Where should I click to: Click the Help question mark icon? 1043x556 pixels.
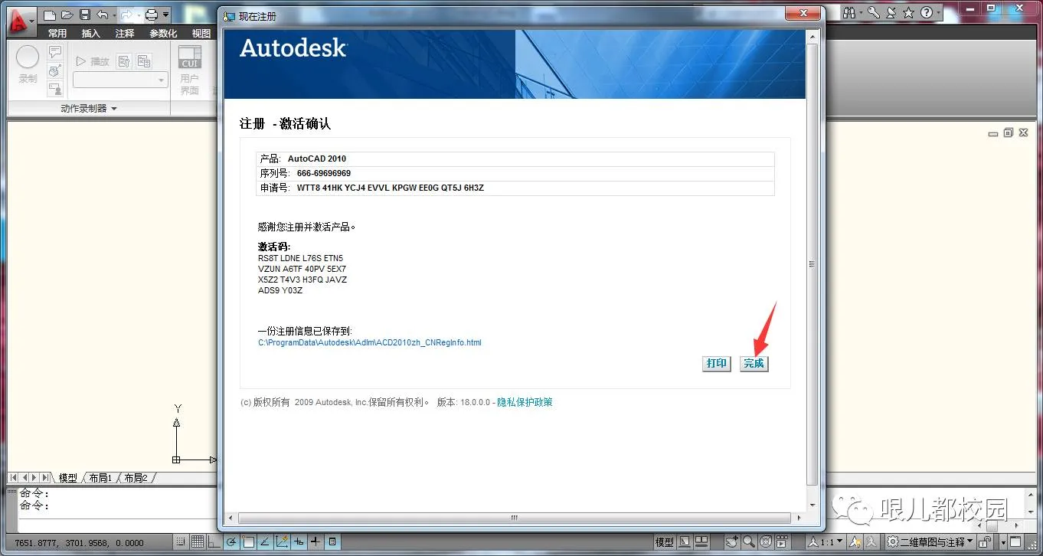pos(926,12)
